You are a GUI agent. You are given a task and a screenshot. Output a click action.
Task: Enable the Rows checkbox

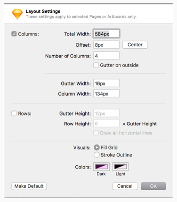[x=14, y=113]
